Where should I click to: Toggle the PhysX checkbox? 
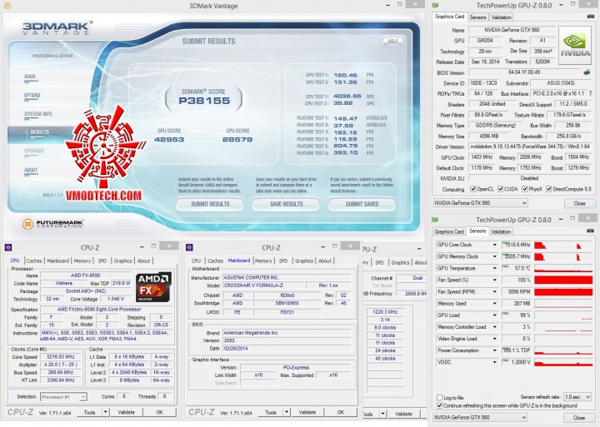525,189
